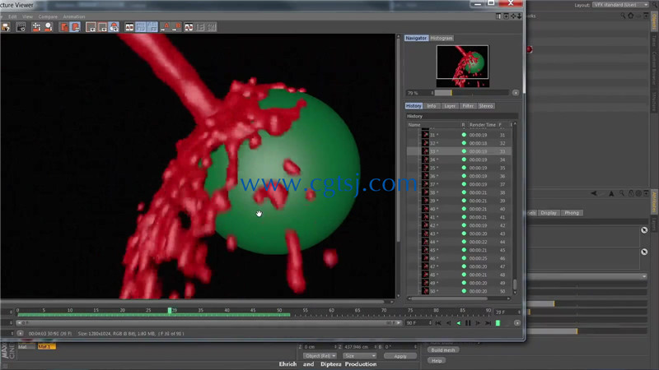Click the Build mesh button
Image resolution: width=659 pixels, height=370 pixels.
[x=443, y=350]
